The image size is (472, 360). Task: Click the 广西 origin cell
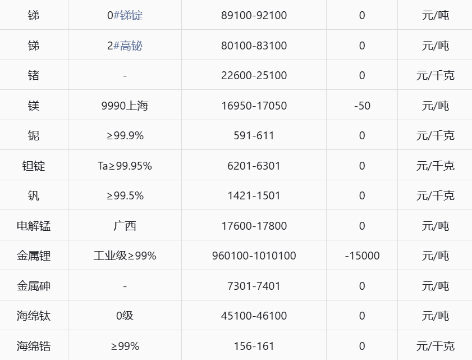click(x=125, y=226)
